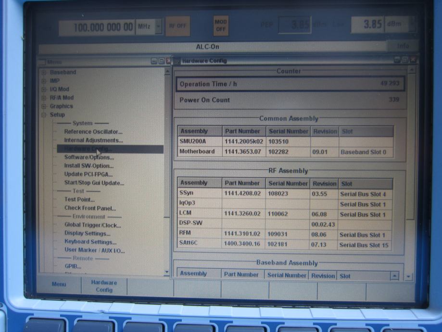The height and width of the screenshot is (332, 442).
Task: Expand the Baseband tree node
Action: [44, 73]
